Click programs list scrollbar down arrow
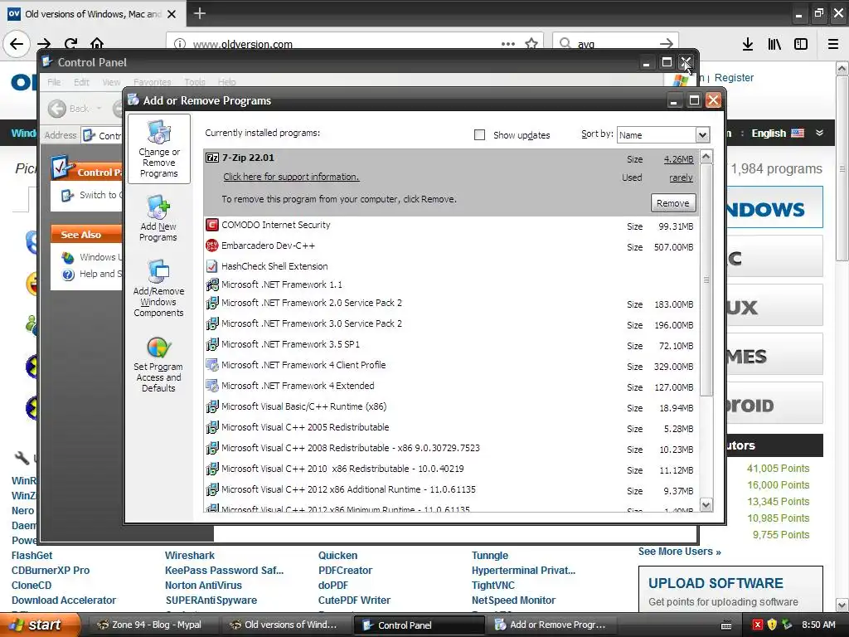Image resolution: width=849 pixels, height=637 pixels. point(706,505)
